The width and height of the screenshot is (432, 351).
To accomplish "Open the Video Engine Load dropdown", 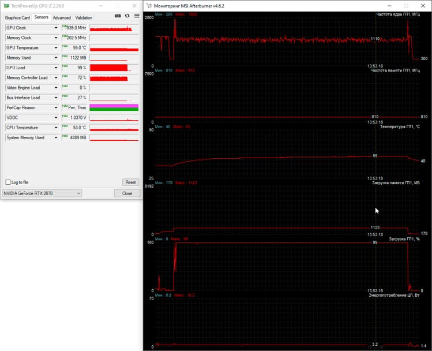I will click(56, 88).
